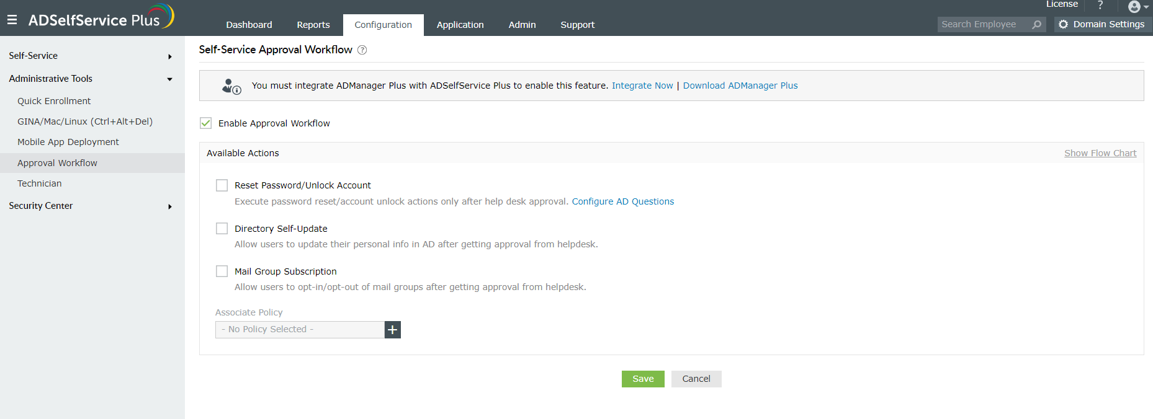
Task: Switch to the Reports tab
Action: (313, 25)
